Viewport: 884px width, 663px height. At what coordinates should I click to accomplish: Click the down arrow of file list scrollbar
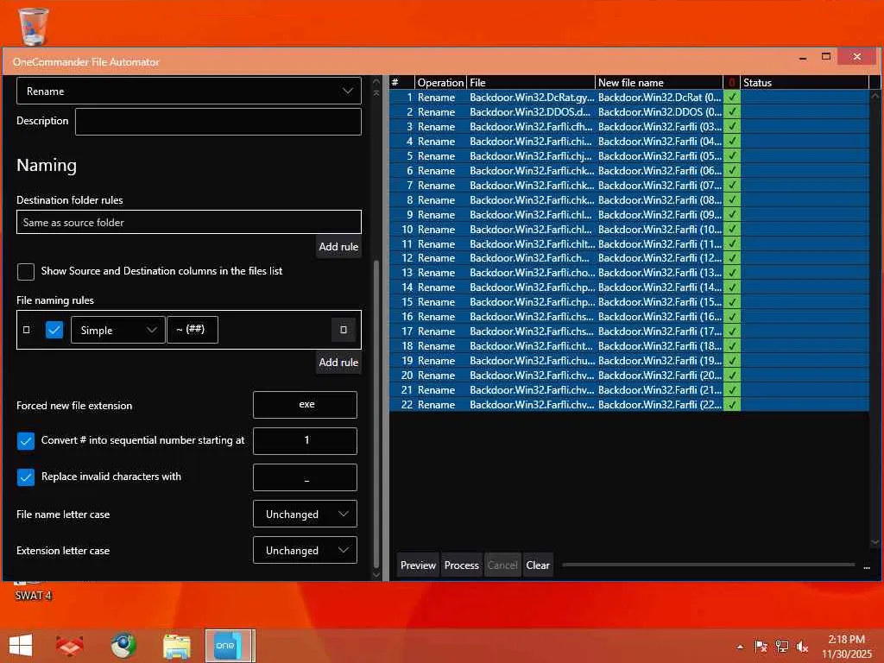click(x=875, y=542)
